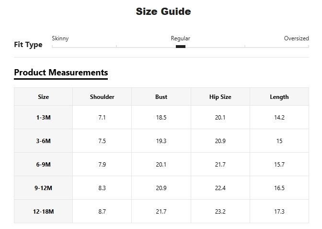Click the 22.4 hip size value
This screenshot has height=229, width=322.
tap(220, 188)
